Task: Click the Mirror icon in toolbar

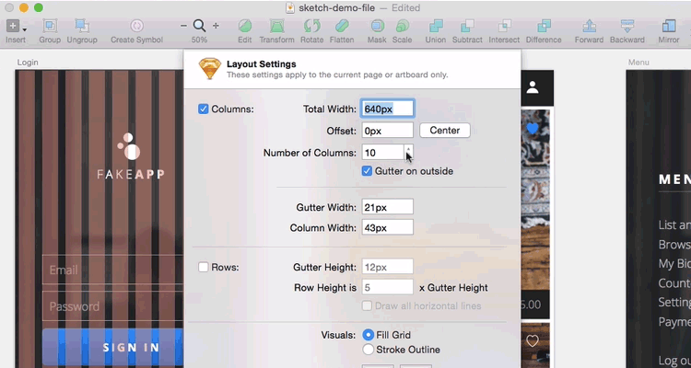Action: click(x=669, y=26)
